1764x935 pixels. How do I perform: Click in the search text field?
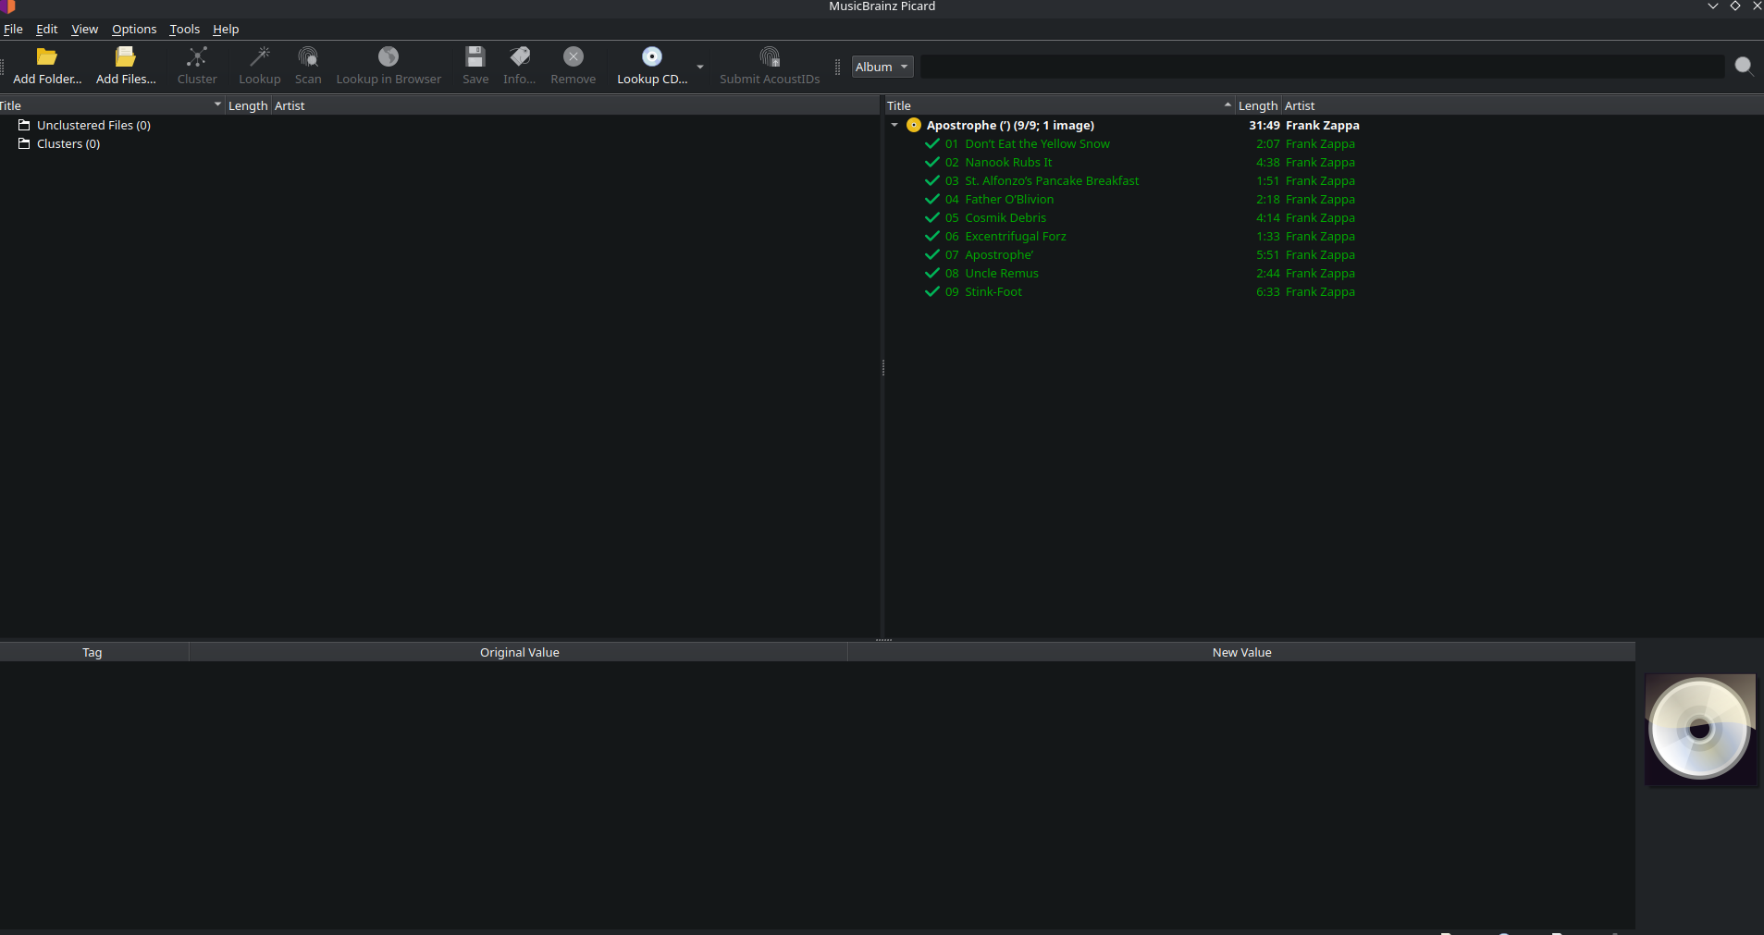(x=1323, y=67)
